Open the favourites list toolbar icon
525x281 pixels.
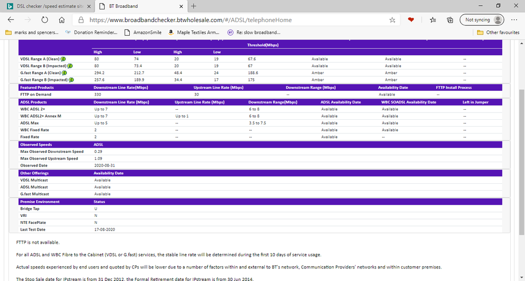tap(433, 20)
